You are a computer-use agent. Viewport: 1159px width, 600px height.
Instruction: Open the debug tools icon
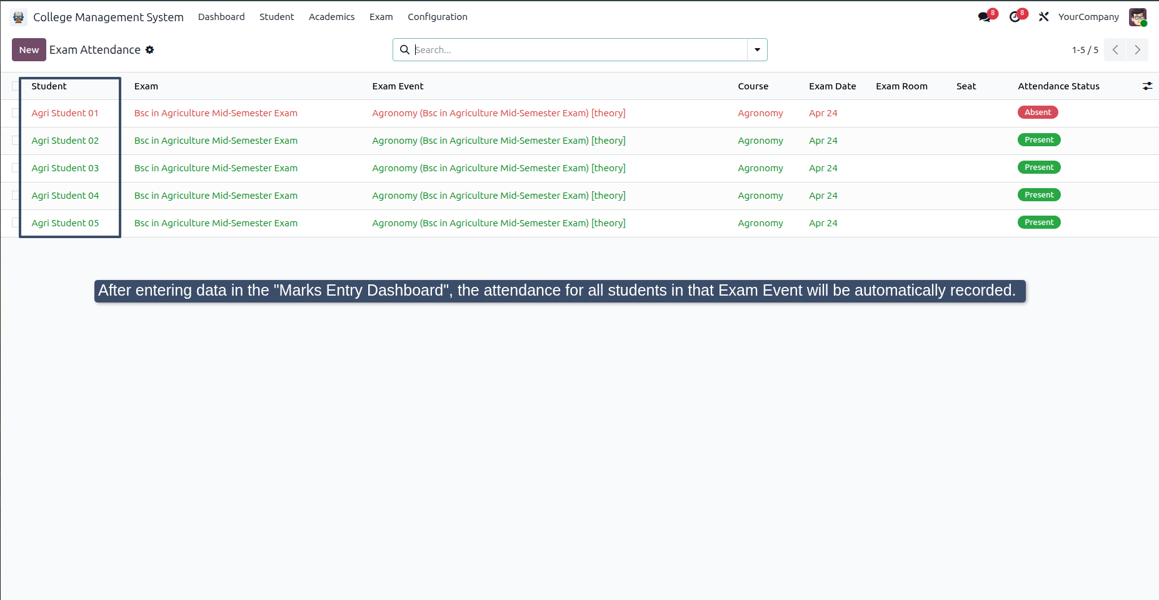1043,17
